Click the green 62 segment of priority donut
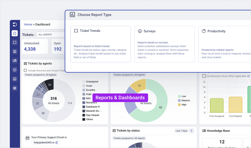Viewport: 251px width, 148px height. coord(161,108)
